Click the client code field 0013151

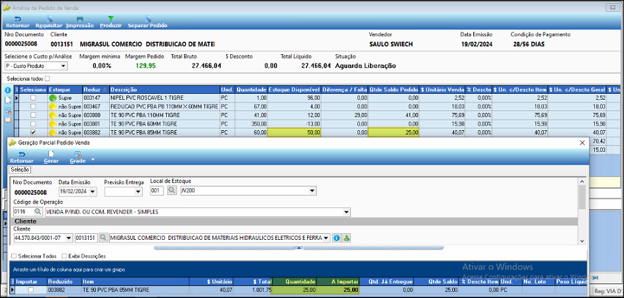click(x=87, y=238)
